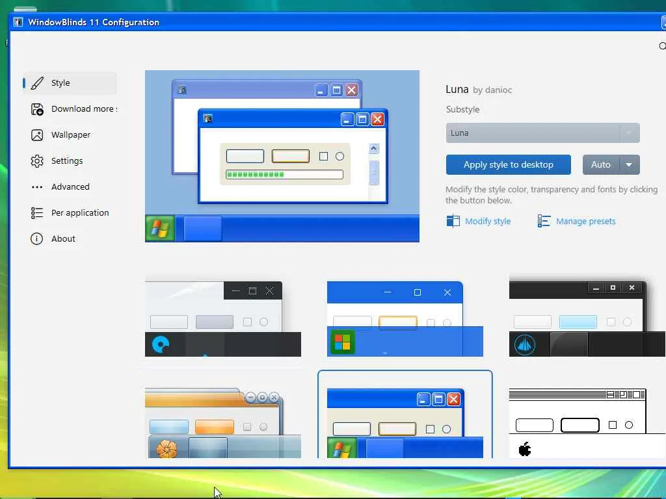Select the flat blue Windows-logo style thumbnail
This screenshot has height=499, width=666.
click(x=405, y=318)
